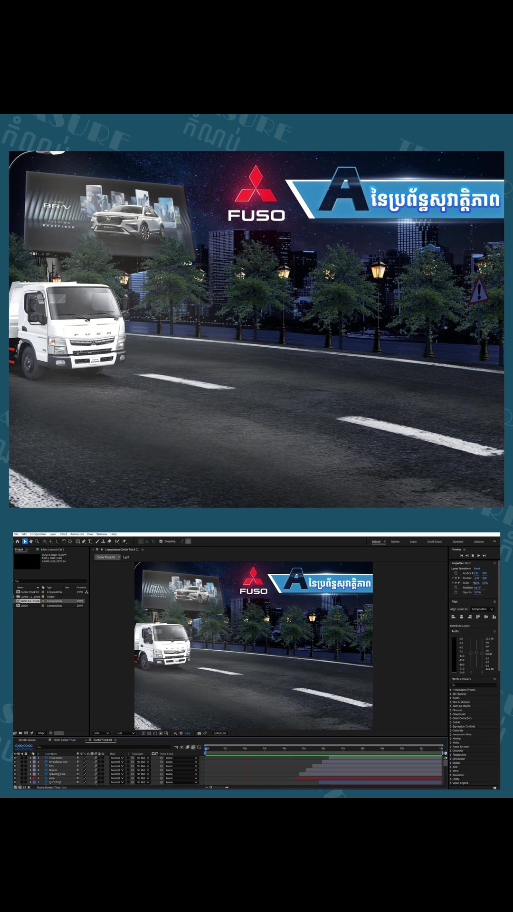Screen dimensions: 513x912
Task: Select the Eraser tool
Action: 109,541
